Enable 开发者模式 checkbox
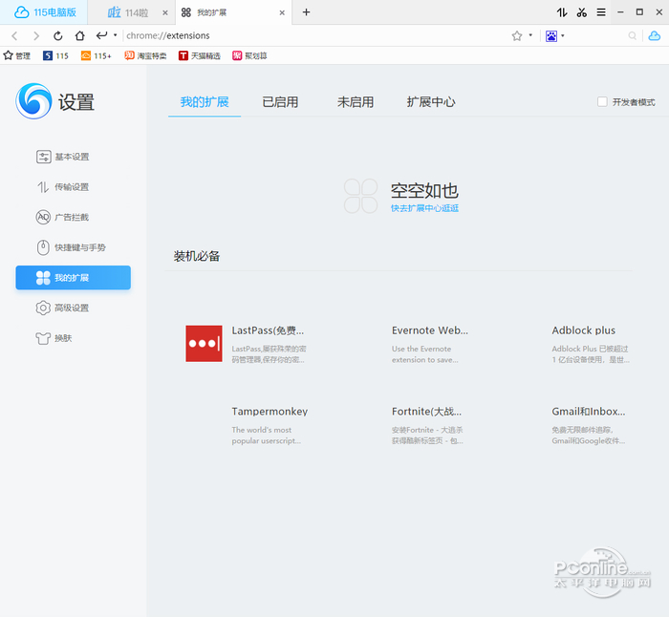 tap(602, 102)
